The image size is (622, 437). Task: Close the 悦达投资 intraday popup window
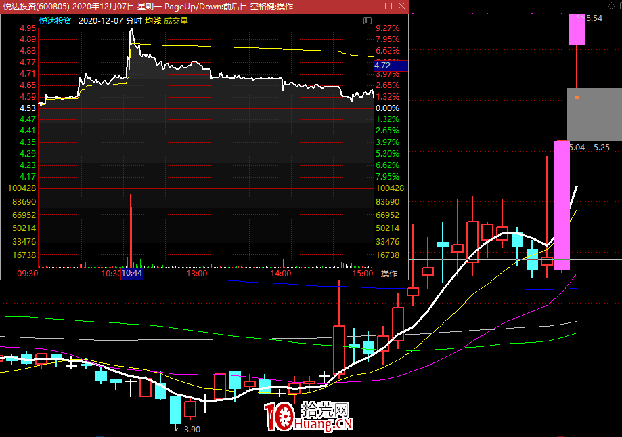[401, 6]
